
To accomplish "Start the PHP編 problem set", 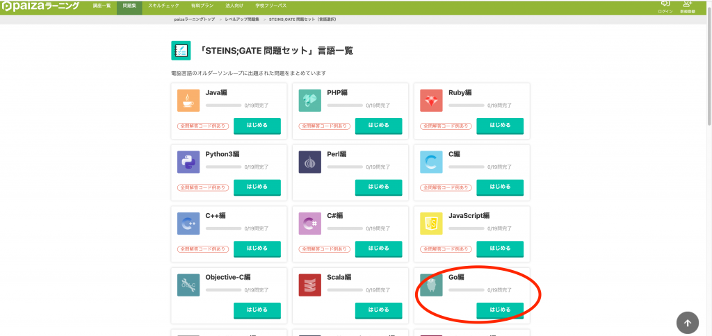I will pos(379,126).
